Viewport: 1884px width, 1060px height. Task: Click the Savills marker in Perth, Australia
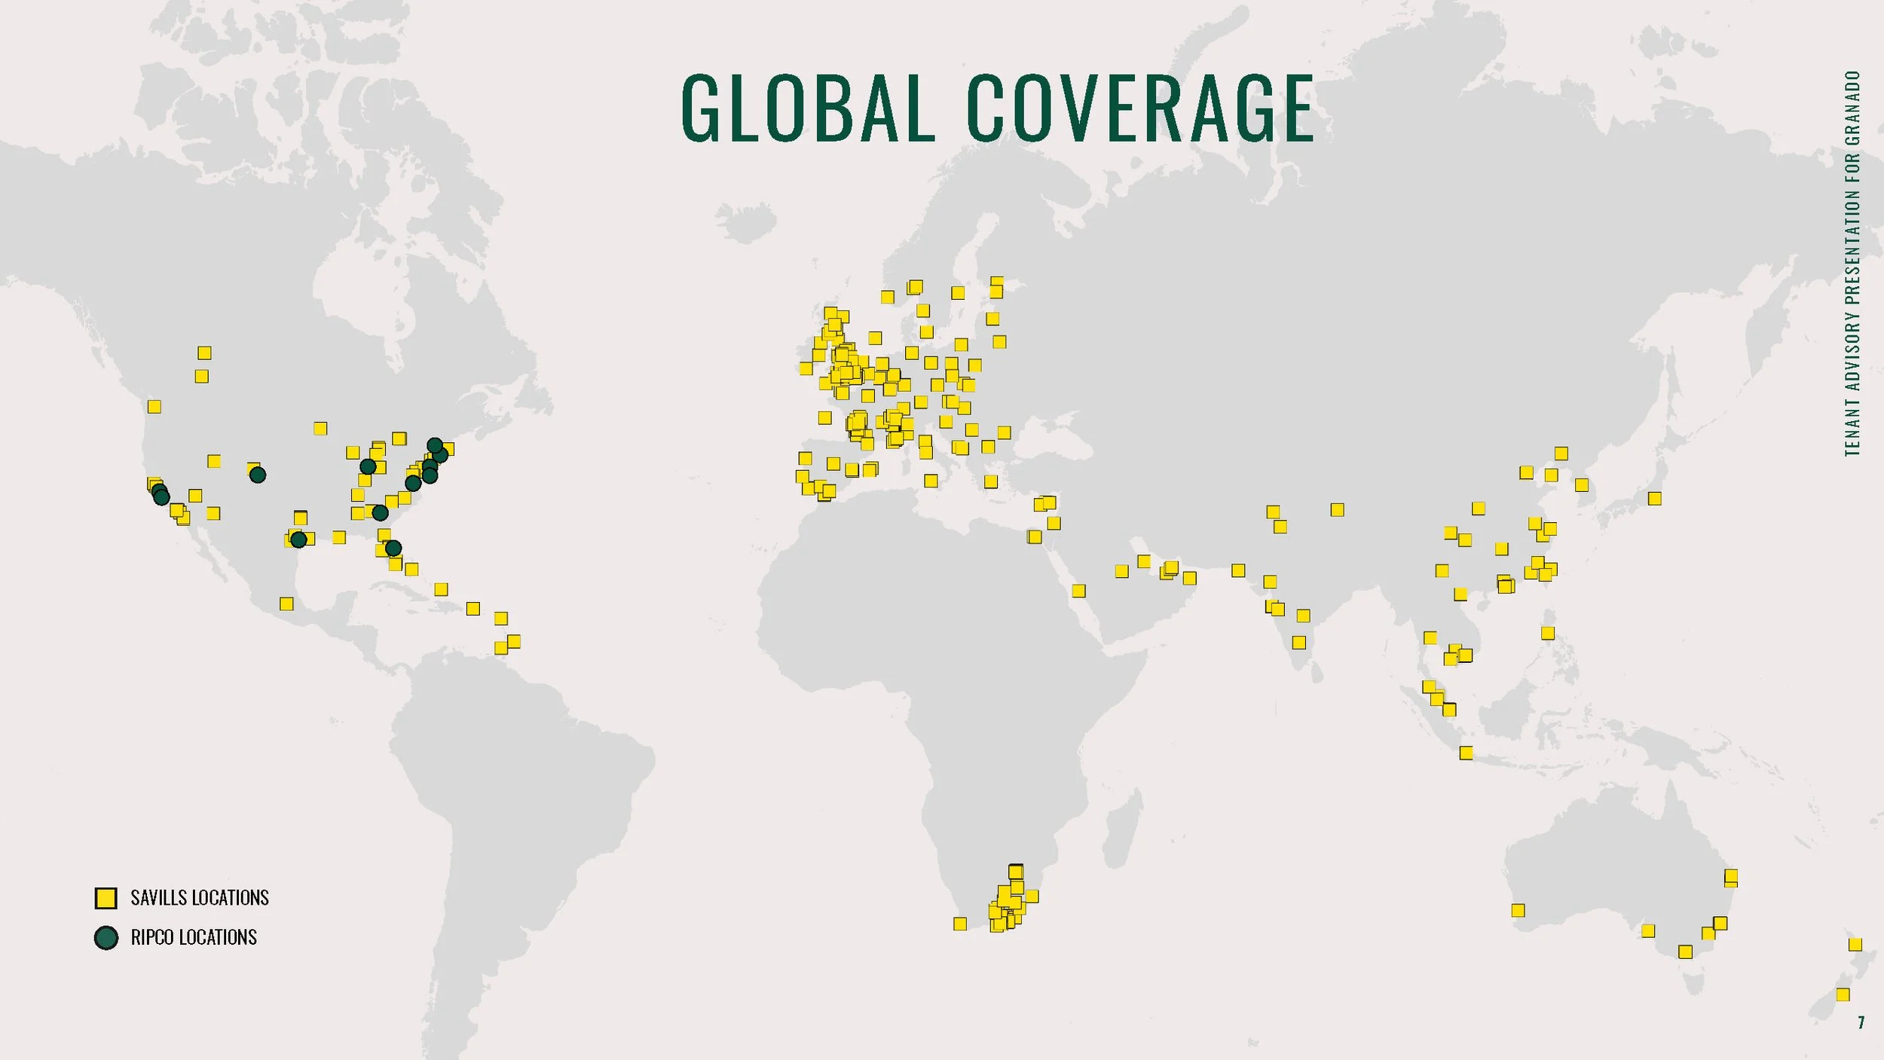(1518, 910)
